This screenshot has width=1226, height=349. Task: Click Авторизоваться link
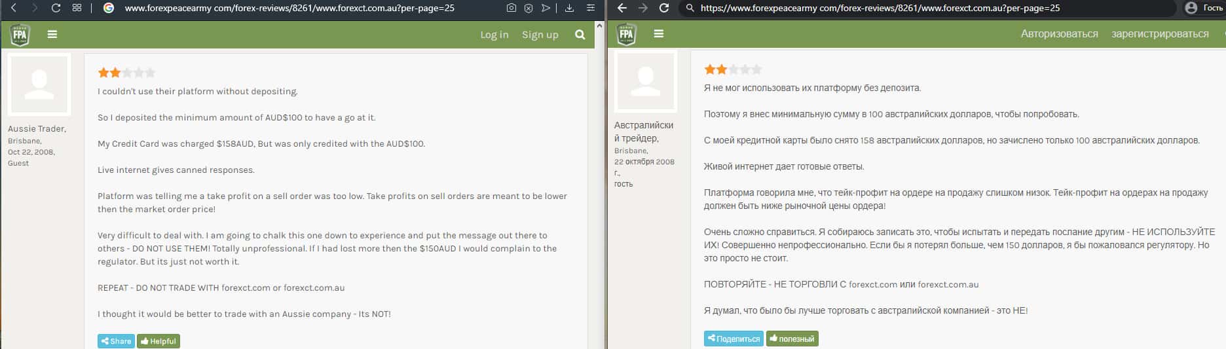pos(1059,34)
